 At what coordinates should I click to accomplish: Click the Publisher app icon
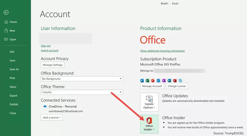click(x=169, y=80)
